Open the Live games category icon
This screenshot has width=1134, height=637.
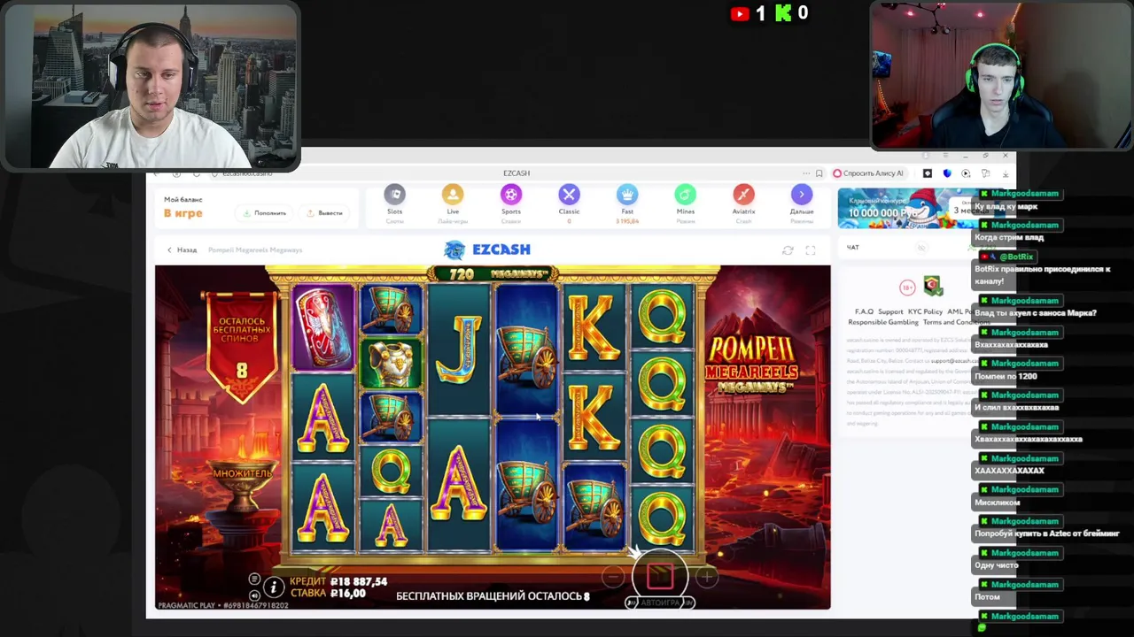[x=453, y=195]
